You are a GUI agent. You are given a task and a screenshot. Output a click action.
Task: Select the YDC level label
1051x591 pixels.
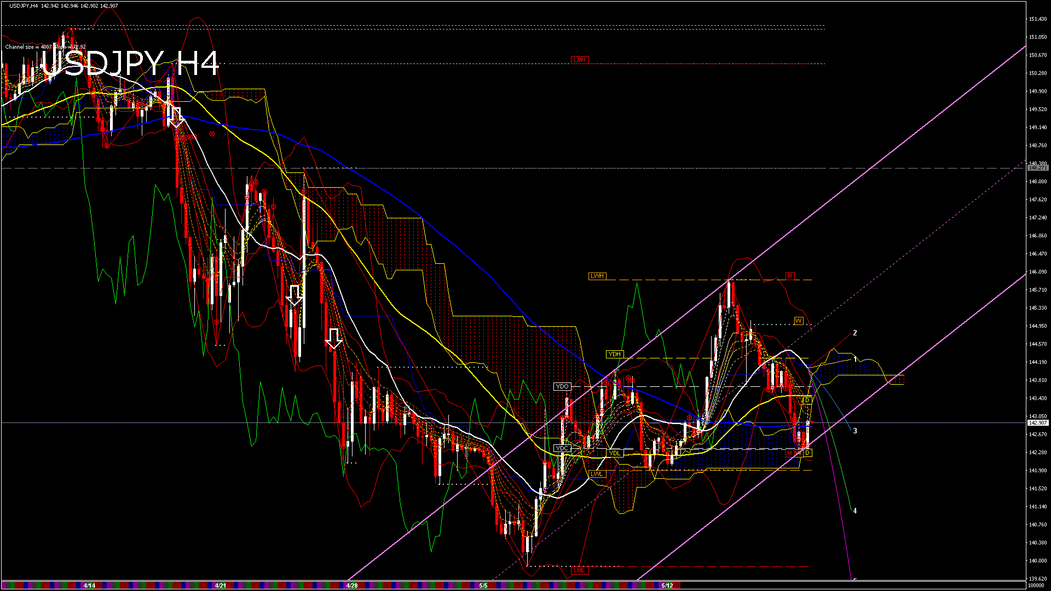point(562,449)
